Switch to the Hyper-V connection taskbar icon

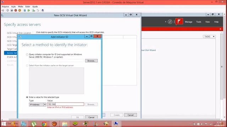point(116,124)
